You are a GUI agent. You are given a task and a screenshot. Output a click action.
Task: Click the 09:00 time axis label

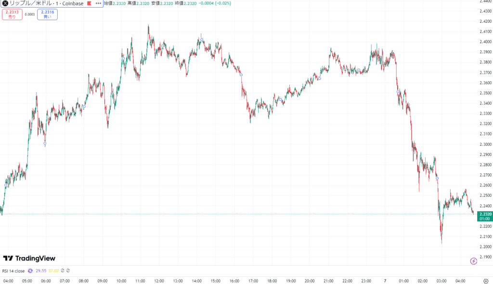coord(102,281)
